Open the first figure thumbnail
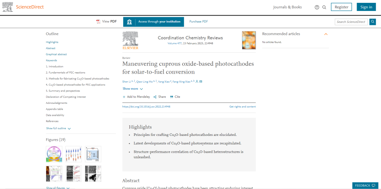This screenshot has width=381, height=189. tap(54, 154)
